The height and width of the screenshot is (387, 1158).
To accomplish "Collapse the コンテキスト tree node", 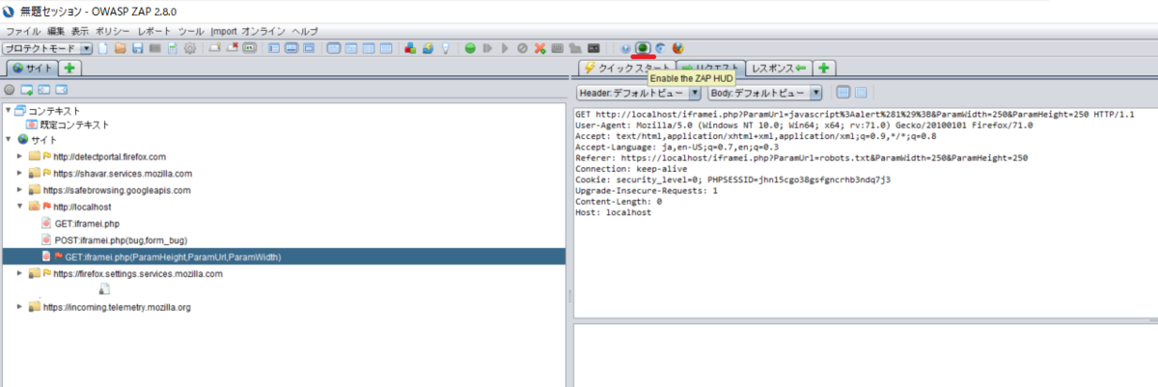I will coord(8,110).
